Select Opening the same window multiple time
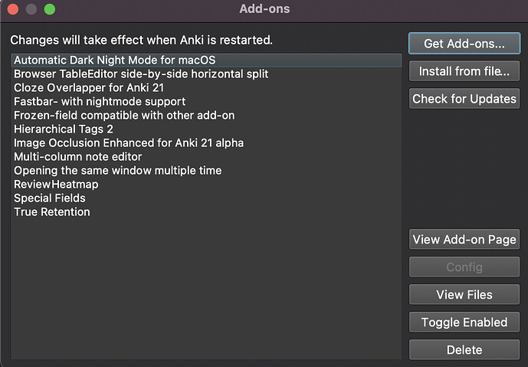This screenshot has height=367, width=528. 206,170
